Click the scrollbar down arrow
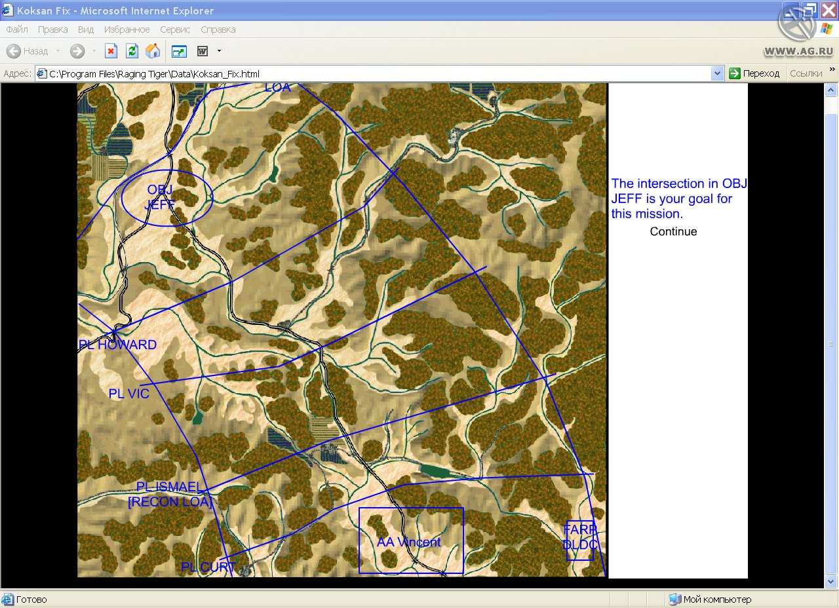839x608 pixels. [831, 581]
